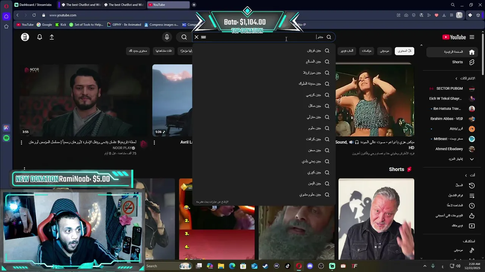Open Ibrahim Abbas - VEØ channel
The image size is (485, 272).
click(452, 119)
